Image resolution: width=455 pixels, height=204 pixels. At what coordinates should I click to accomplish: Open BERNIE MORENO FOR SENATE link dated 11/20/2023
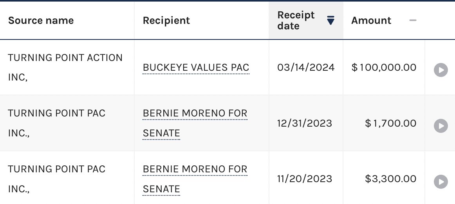tap(195, 179)
